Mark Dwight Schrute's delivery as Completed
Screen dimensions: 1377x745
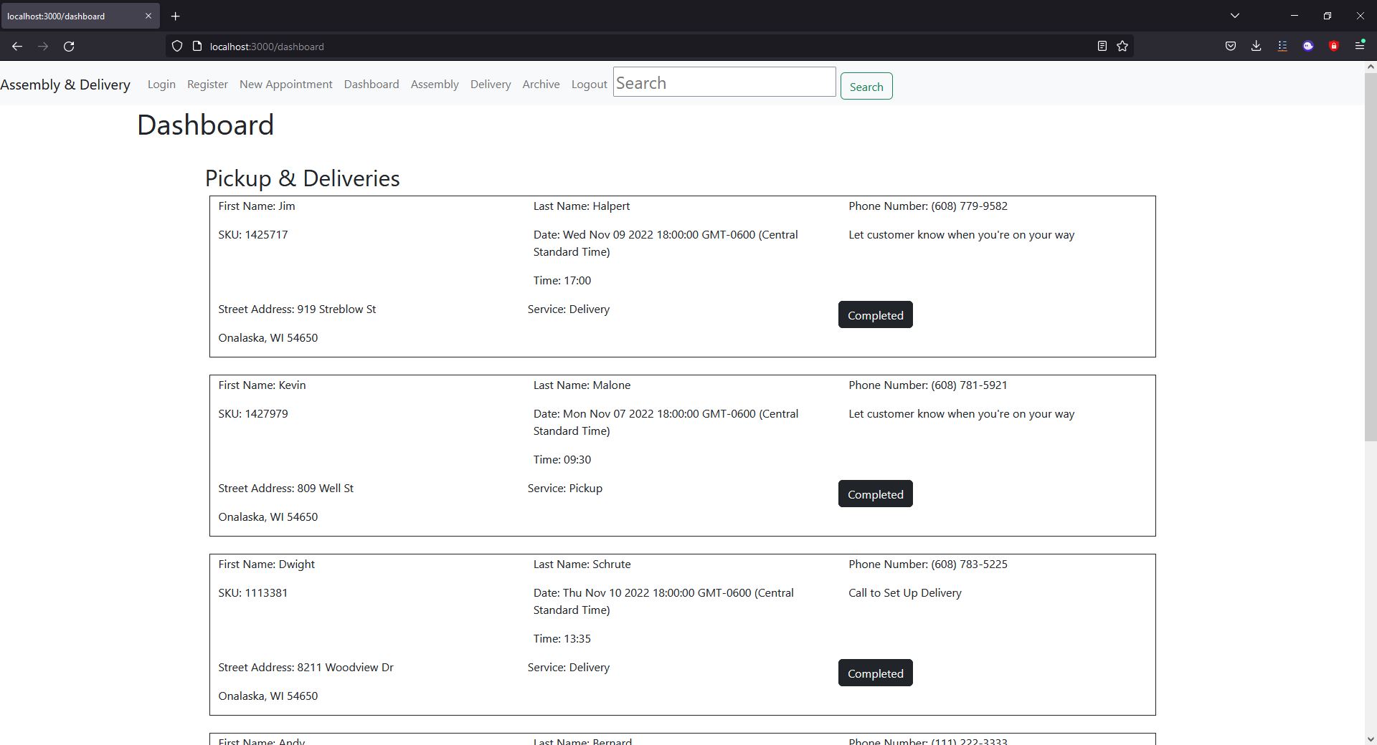[x=875, y=673]
